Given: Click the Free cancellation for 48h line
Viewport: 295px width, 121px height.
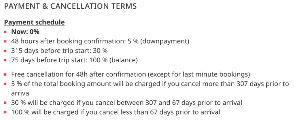Looking at the screenshot, I should click(131, 74).
